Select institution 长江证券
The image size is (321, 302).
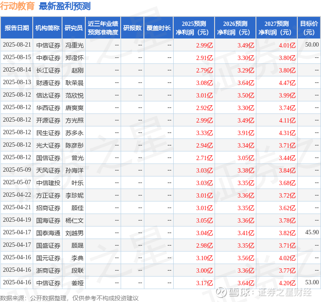click(x=48, y=70)
